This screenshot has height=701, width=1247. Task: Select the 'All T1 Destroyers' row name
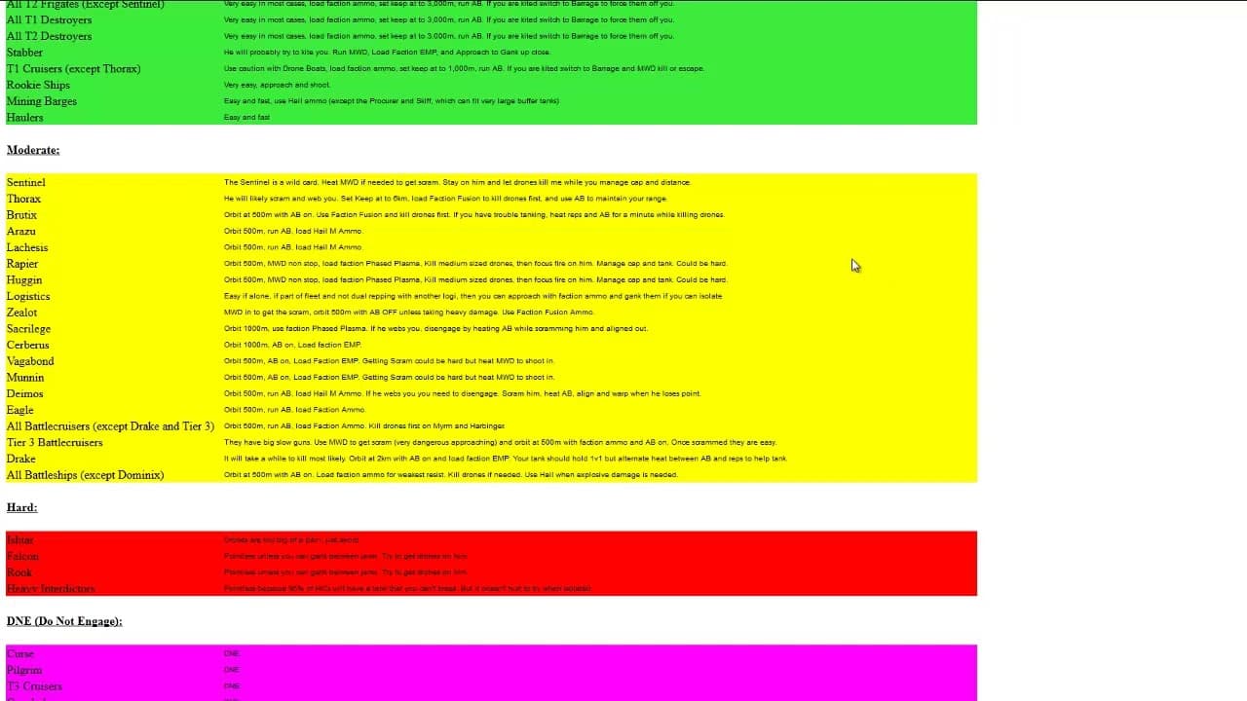point(49,19)
